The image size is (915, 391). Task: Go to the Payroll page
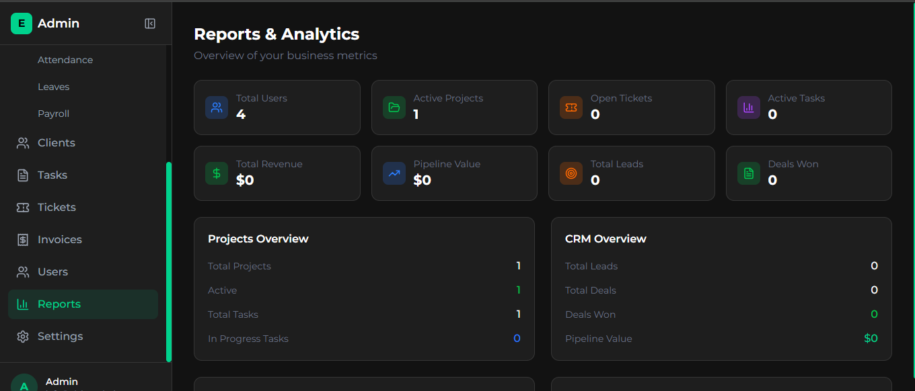[x=54, y=114]
